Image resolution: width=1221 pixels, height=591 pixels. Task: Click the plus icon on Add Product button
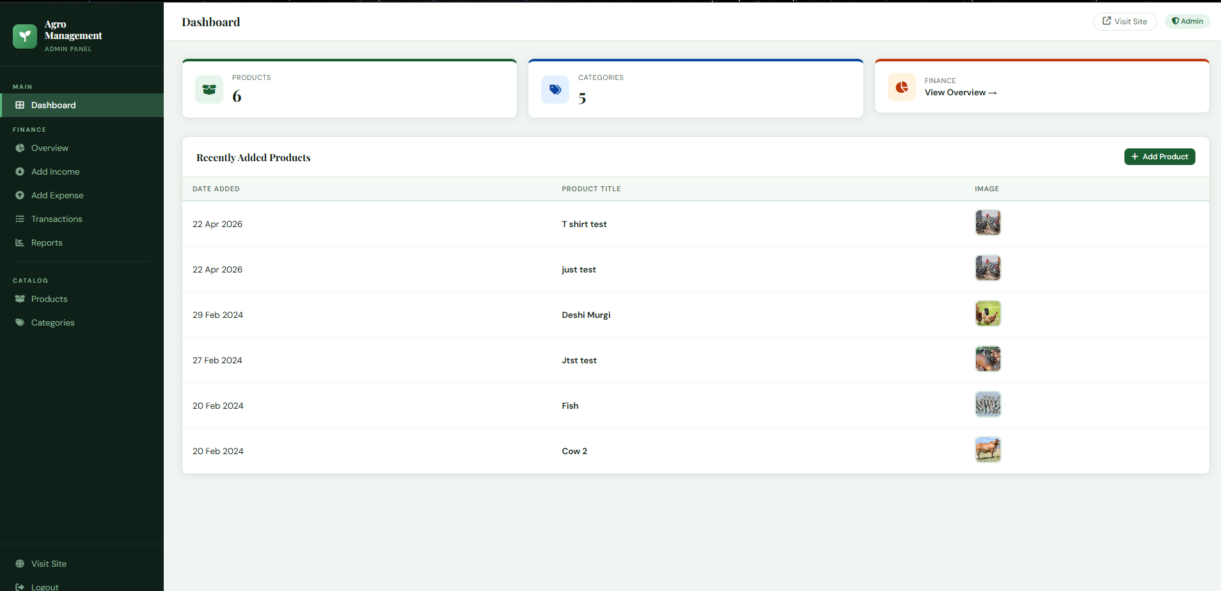[x=1135, y=157]
